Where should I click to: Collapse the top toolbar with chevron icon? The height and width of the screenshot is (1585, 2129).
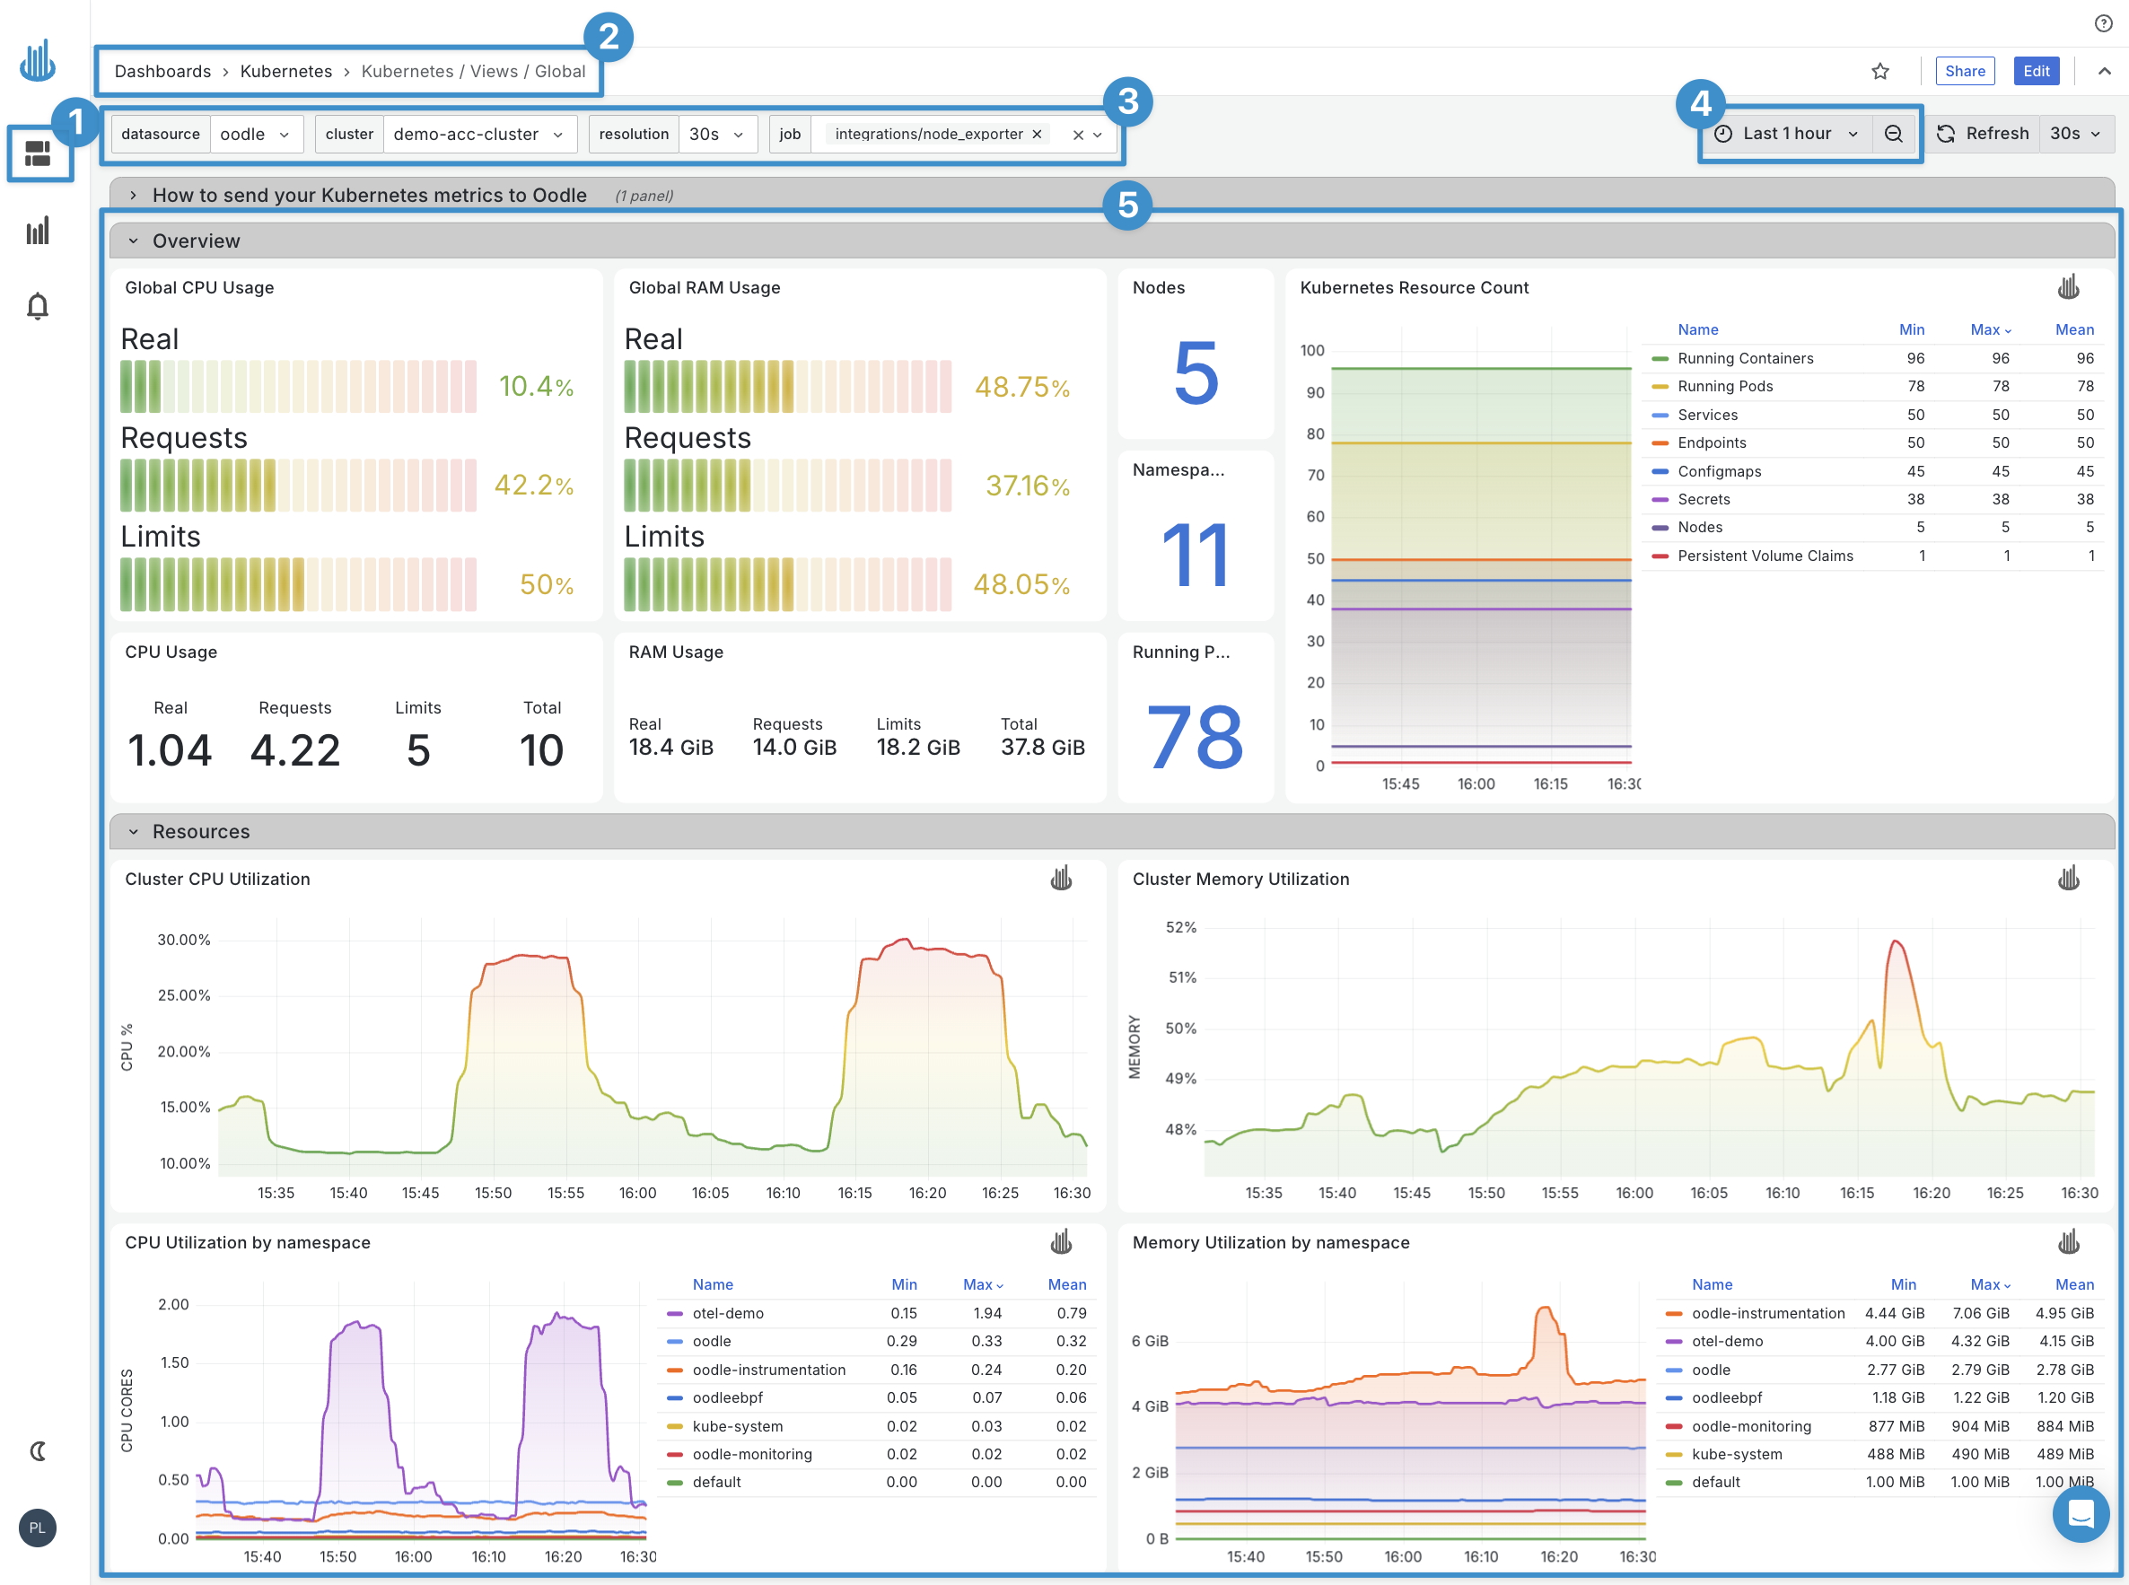pos(2104,71)
